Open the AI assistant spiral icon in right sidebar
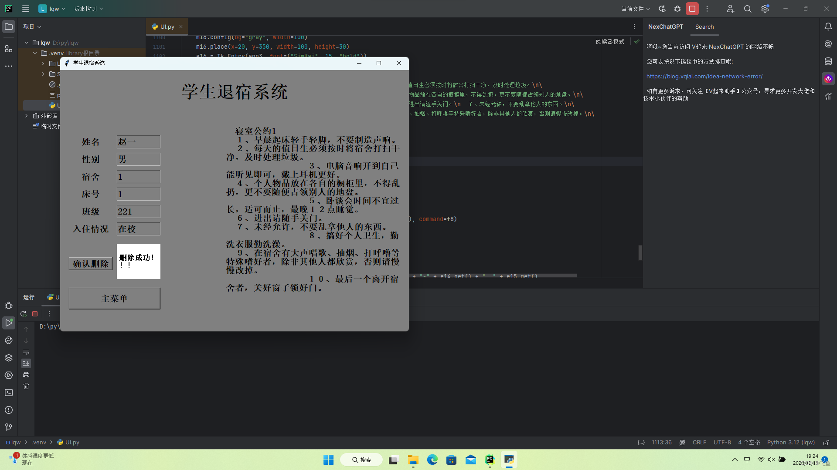The width and height of the screenshot is (837, 470). (x=828, y=44)
